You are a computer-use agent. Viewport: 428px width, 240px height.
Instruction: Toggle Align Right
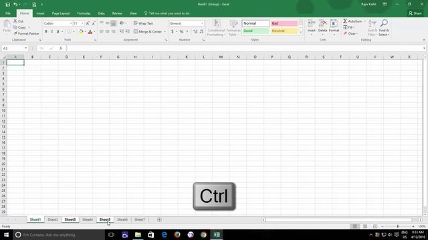(114, 31)
